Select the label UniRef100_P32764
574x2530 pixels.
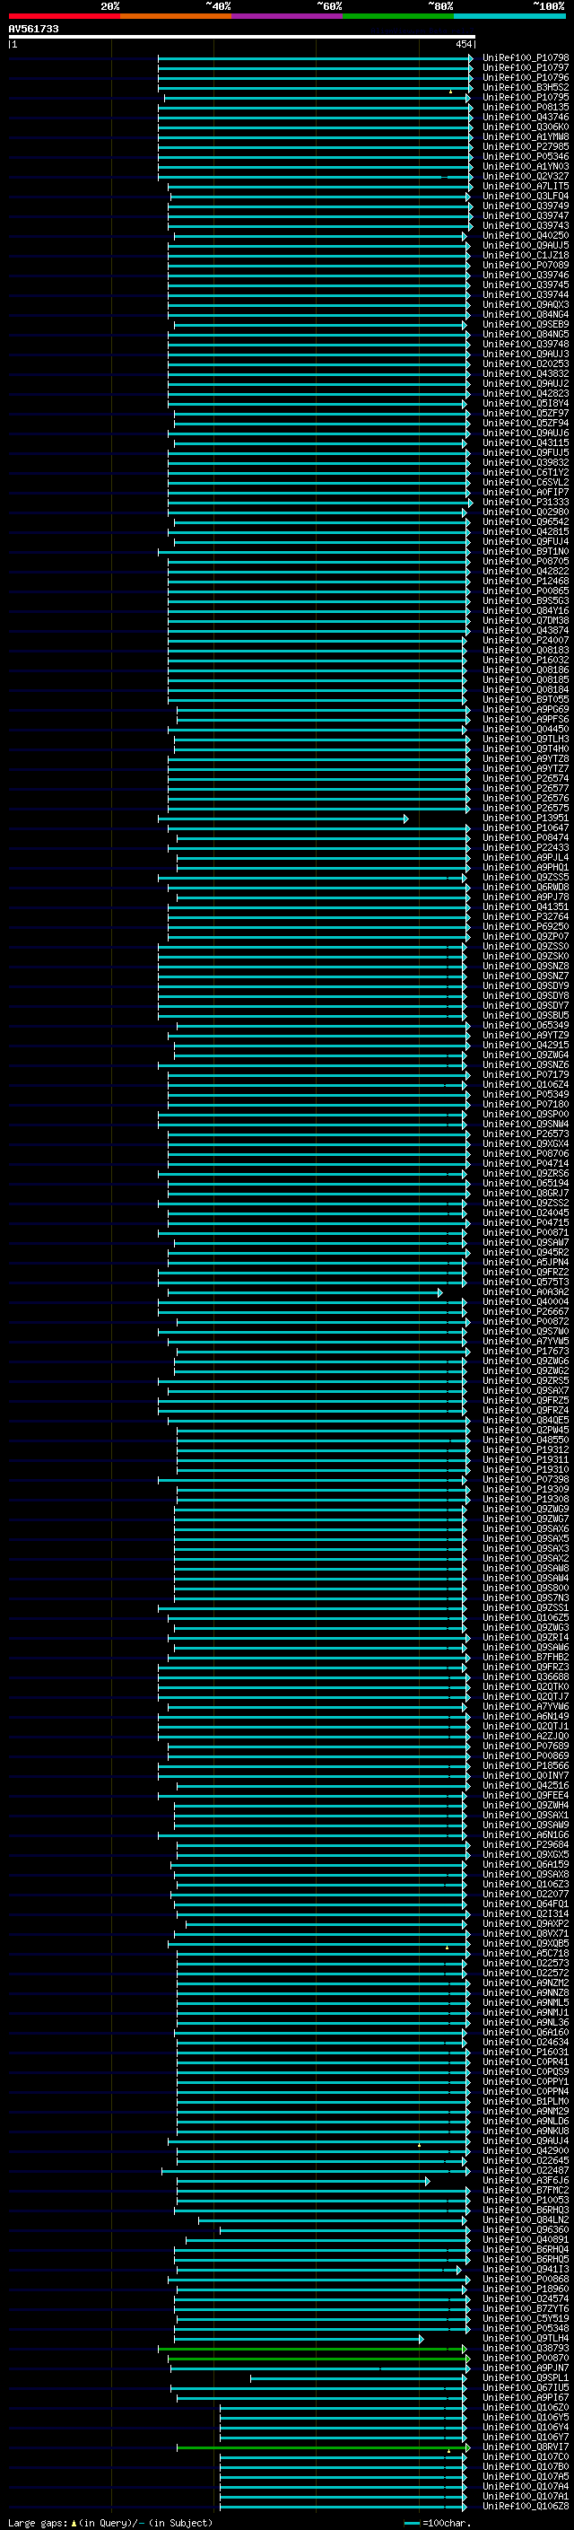(x=526, y=916)
